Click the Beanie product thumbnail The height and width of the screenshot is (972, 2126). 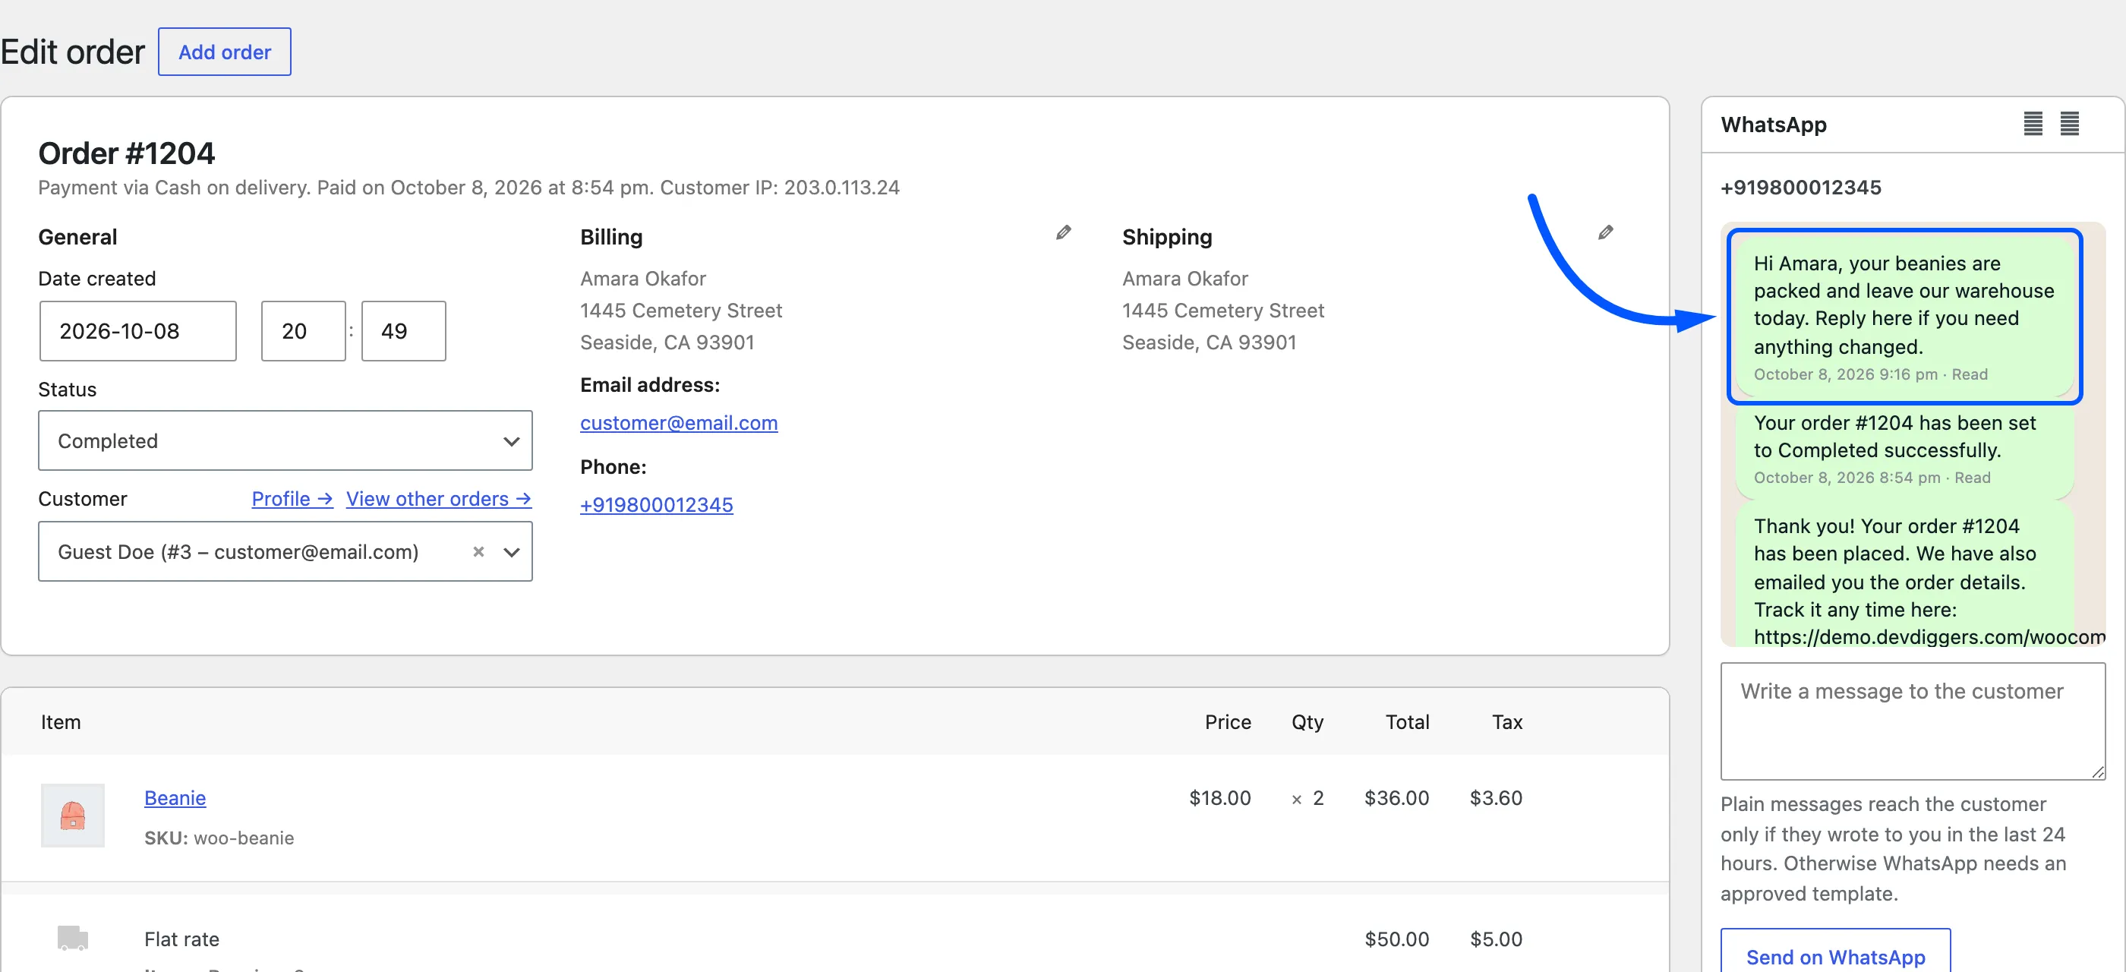(73, 816)
